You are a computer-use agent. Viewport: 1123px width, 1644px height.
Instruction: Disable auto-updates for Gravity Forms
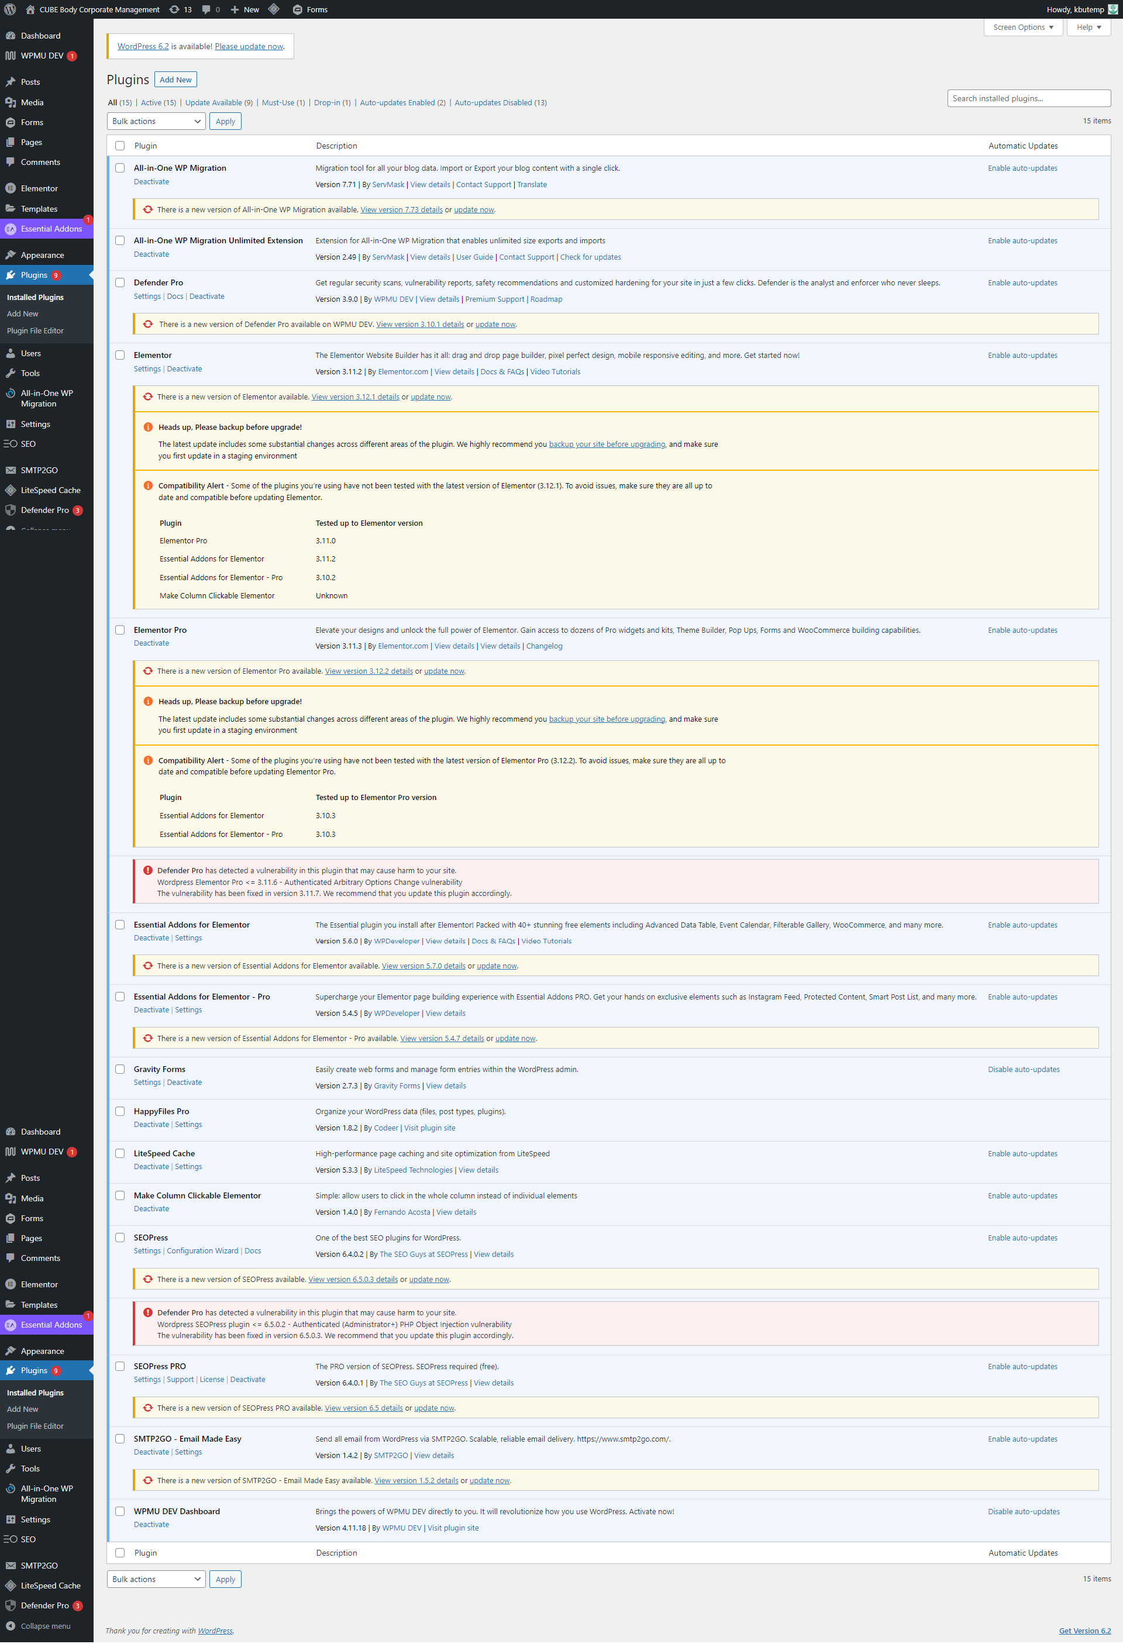tap(1023, 1069)
